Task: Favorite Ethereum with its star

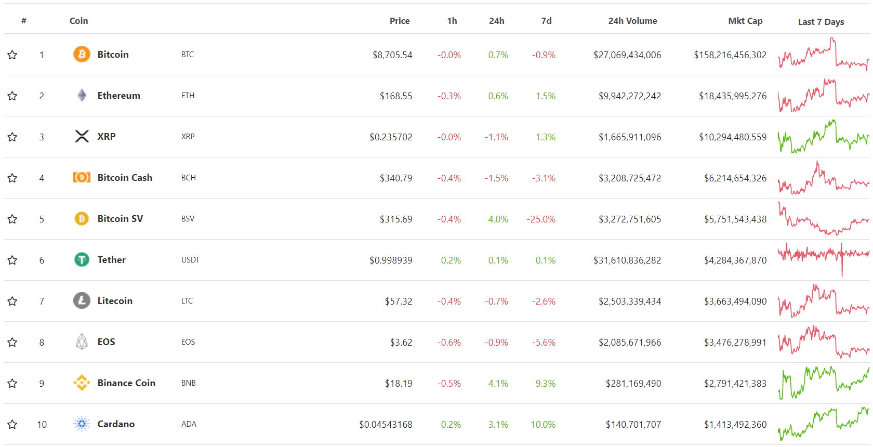Action: point(12,96)
